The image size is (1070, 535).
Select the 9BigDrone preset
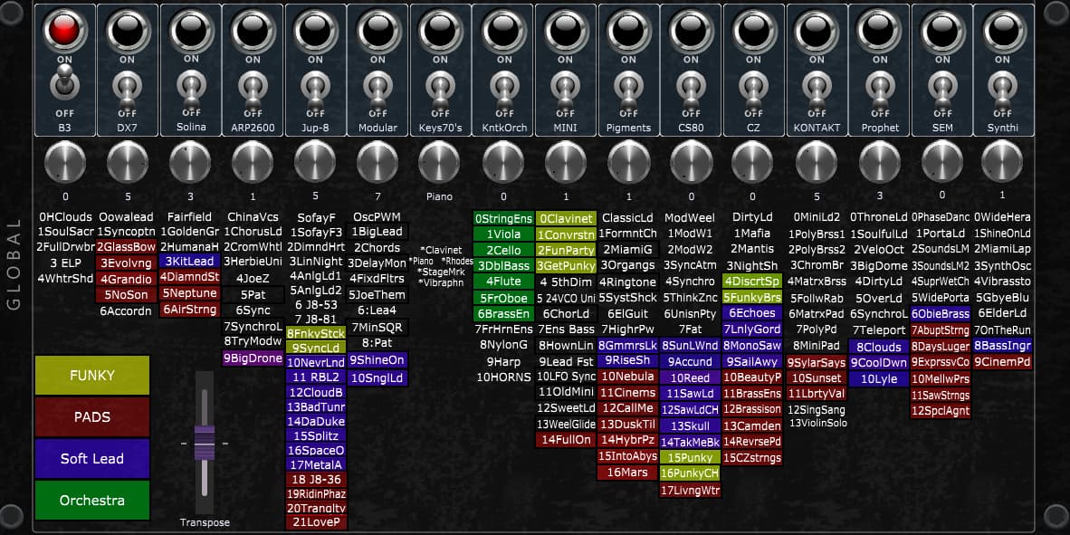coord(253,358)
